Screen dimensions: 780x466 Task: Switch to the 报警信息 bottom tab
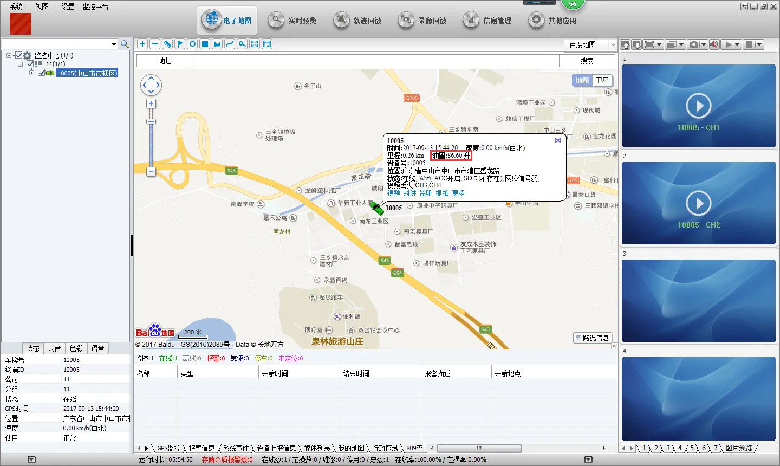tap(201, 448)
